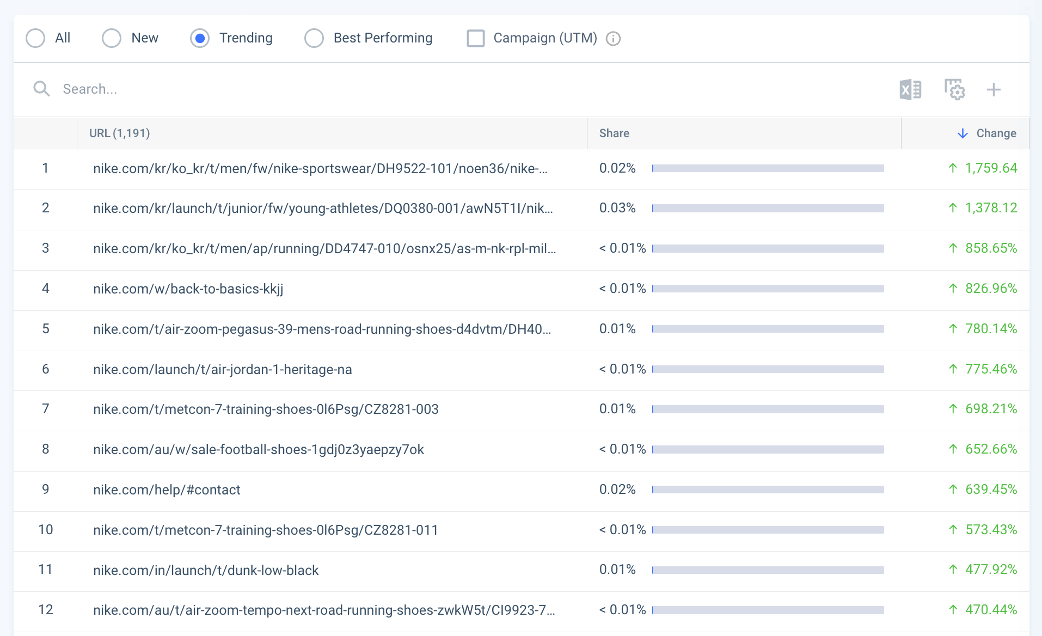
Task: Click the search magnifier icon
Action: [x=41, y=88]
